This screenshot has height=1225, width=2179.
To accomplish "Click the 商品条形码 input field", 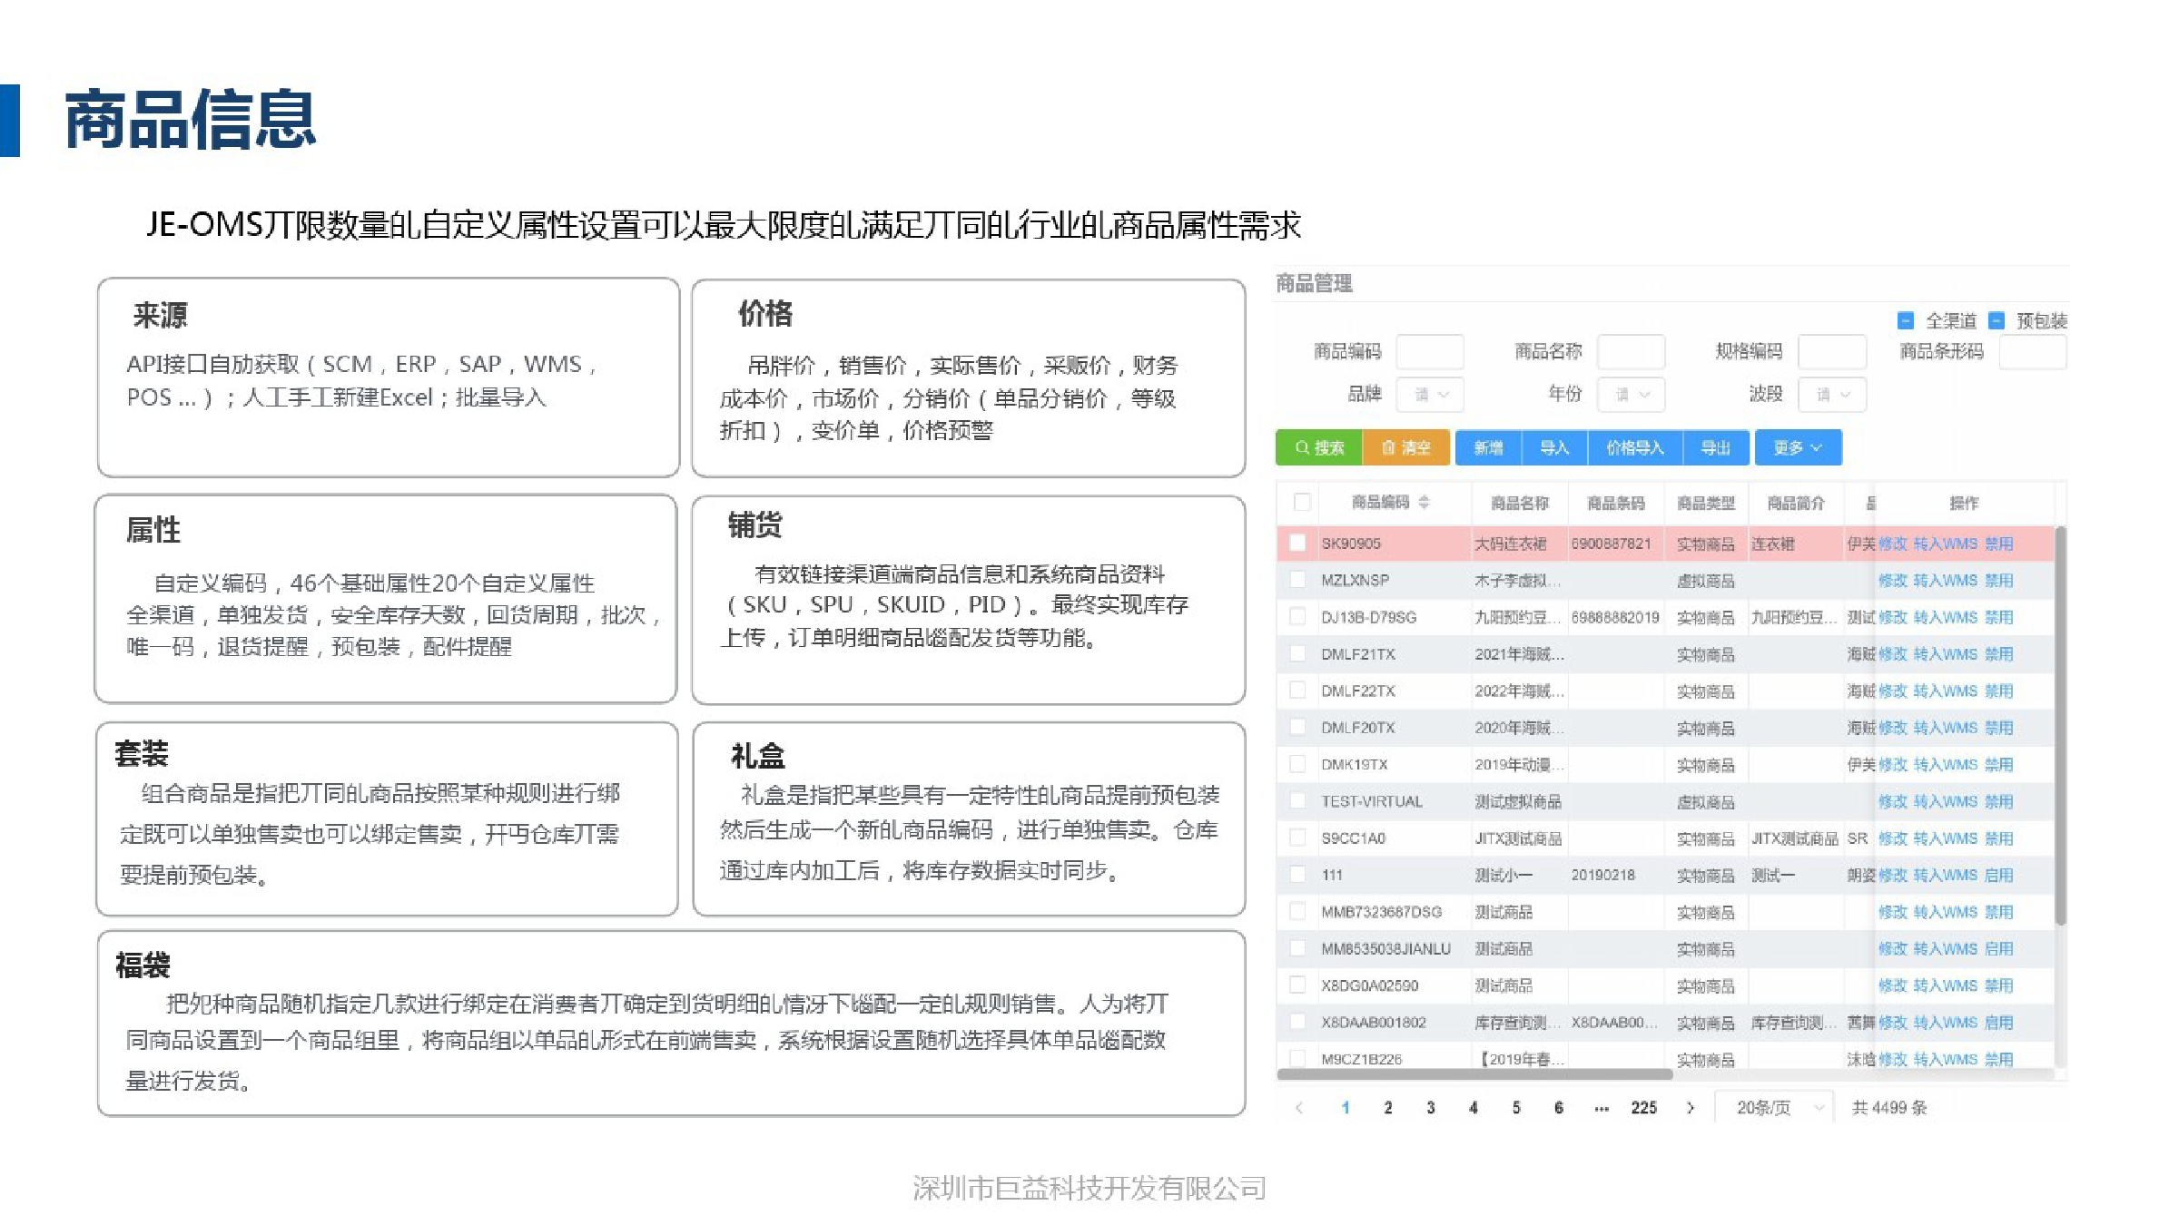I will click(2033, 351).
